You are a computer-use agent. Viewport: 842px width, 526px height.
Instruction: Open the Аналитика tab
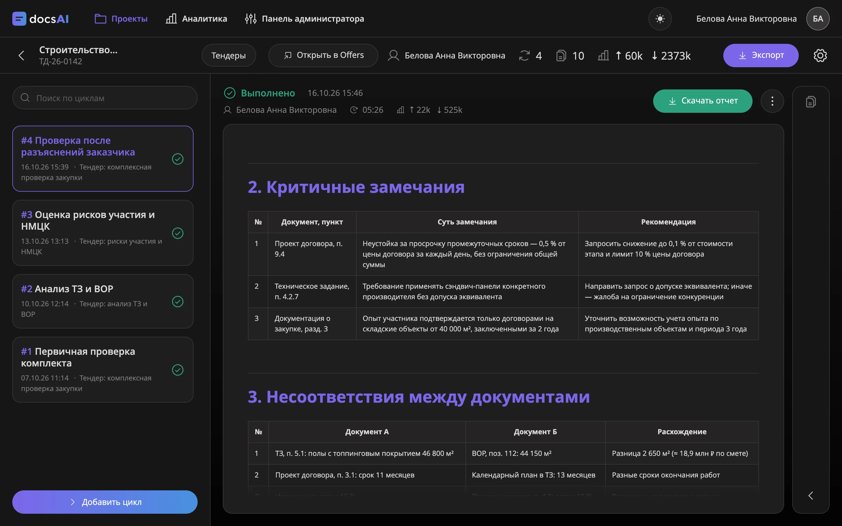(x=196, y=19)
